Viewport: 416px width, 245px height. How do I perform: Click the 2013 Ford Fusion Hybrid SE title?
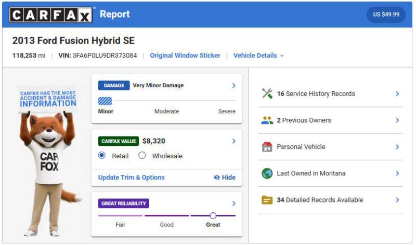pyautogui.click(x=73, y=40)
